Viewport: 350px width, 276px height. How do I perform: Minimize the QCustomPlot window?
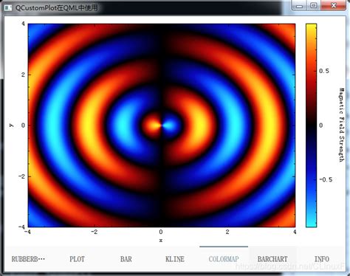[299, 5]
